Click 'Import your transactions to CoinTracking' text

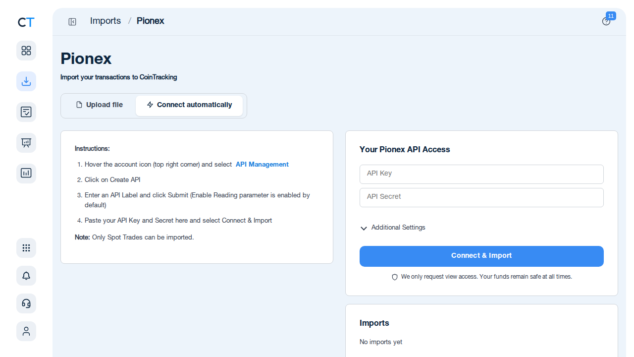click(x=119, y=77)
